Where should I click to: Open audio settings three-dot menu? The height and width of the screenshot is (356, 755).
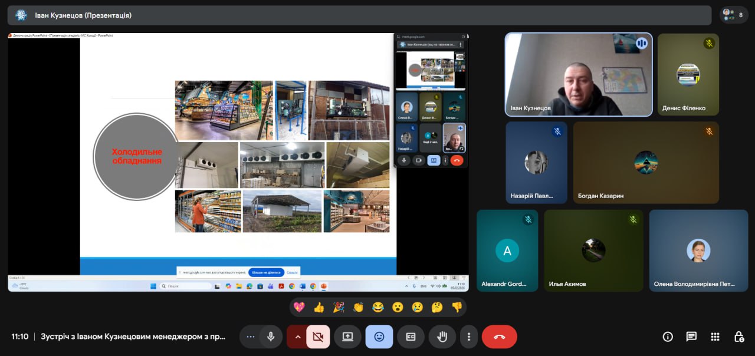251,337
